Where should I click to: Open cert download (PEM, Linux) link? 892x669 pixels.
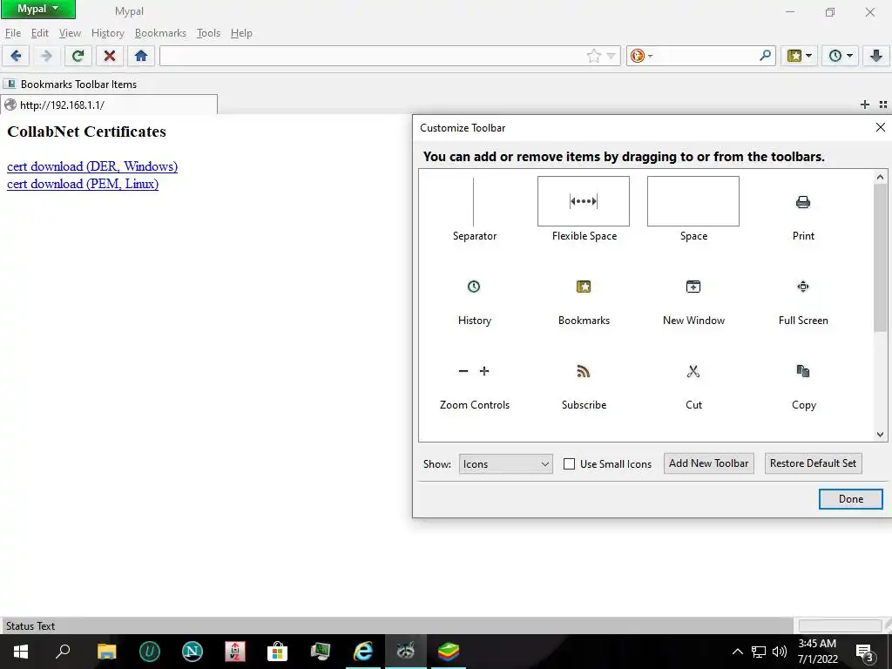click(x=83, y=184)
